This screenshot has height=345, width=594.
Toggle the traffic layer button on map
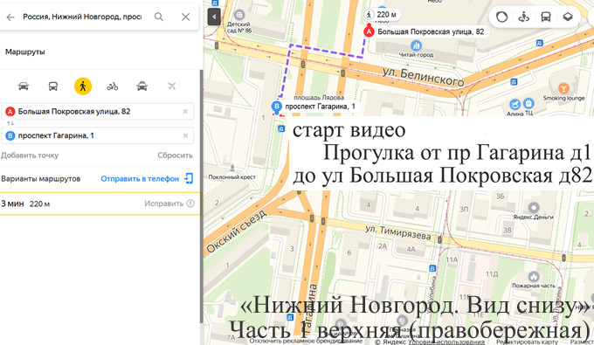tap(502, 17)
